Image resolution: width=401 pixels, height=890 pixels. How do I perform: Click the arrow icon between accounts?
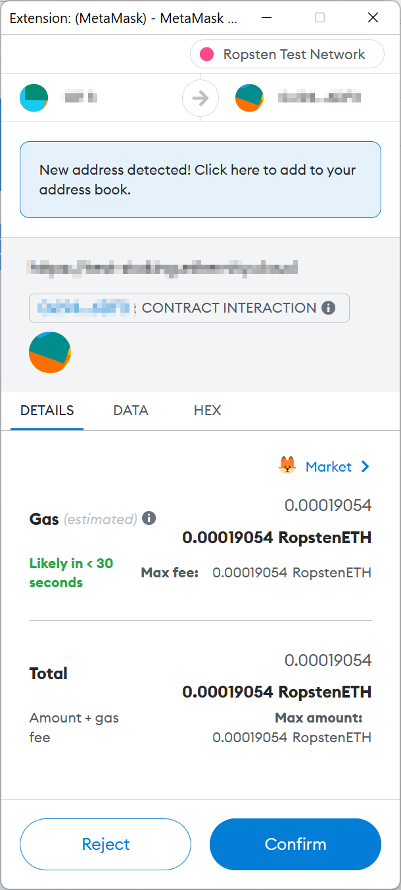coord(200,99)
